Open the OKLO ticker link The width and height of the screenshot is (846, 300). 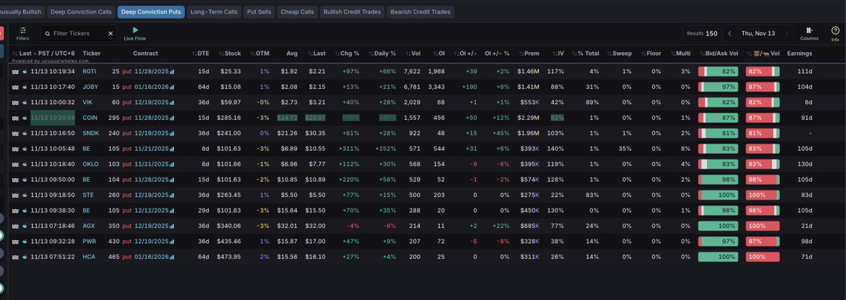pyautogui.click(x=90, y=164)
